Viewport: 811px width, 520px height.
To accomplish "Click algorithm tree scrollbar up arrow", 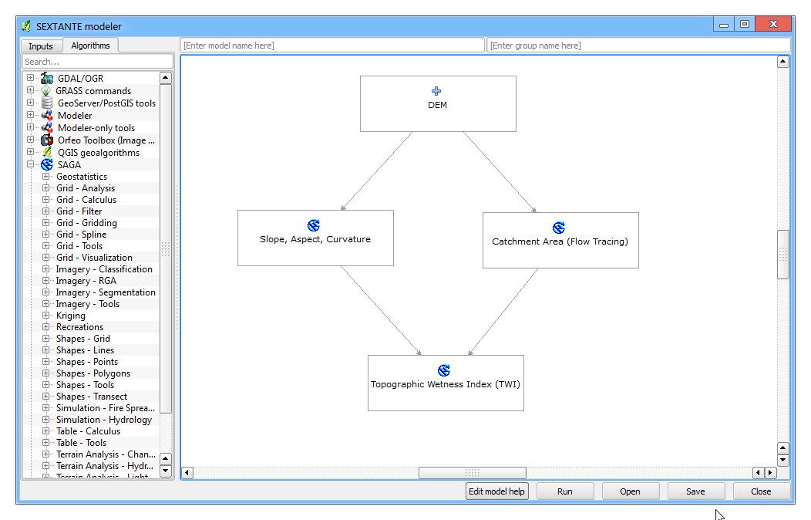I will click(x=166, y=78).
